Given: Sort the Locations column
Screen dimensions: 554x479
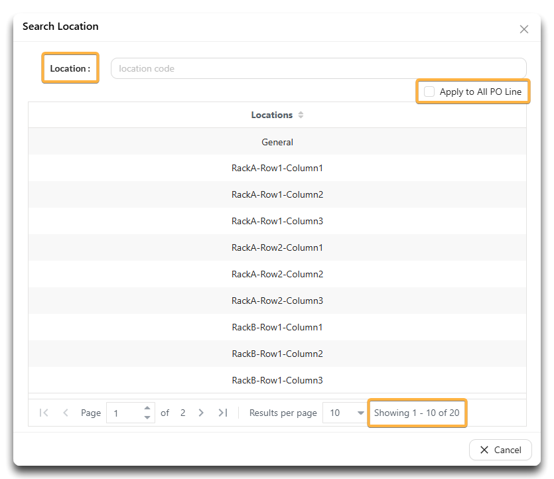Looking at the screenshot, I should tap(301, 115).
